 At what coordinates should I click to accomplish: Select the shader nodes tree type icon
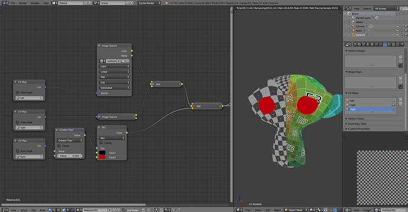click(50, 210)
